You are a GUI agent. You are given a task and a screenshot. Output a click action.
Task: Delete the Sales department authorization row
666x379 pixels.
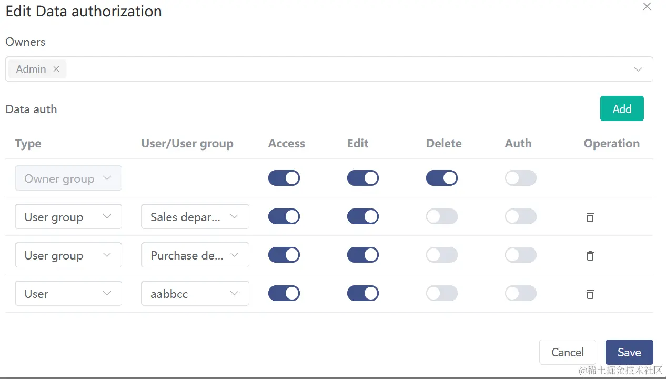pos(590,217)
